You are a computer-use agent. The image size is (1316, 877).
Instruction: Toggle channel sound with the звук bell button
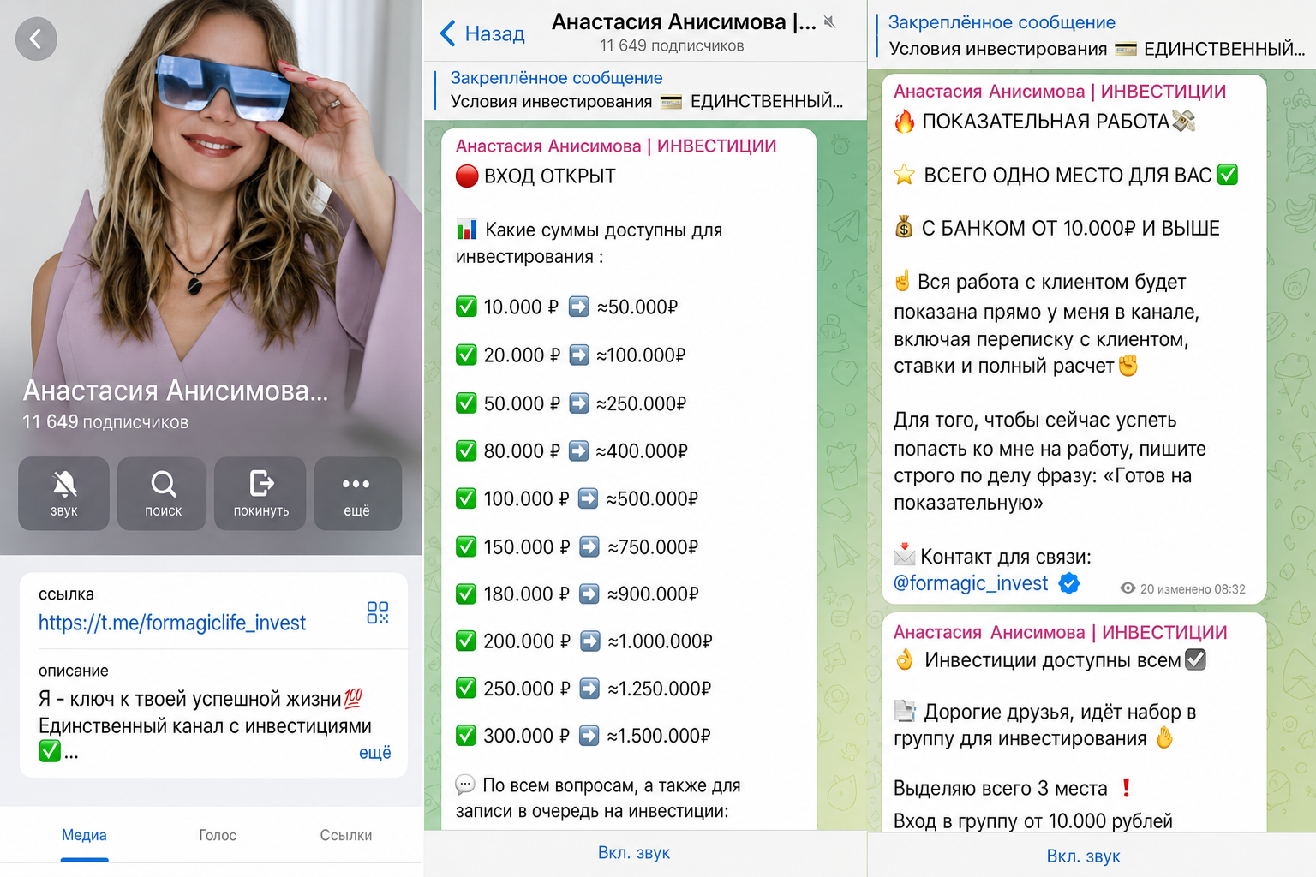tap(63, 493)
